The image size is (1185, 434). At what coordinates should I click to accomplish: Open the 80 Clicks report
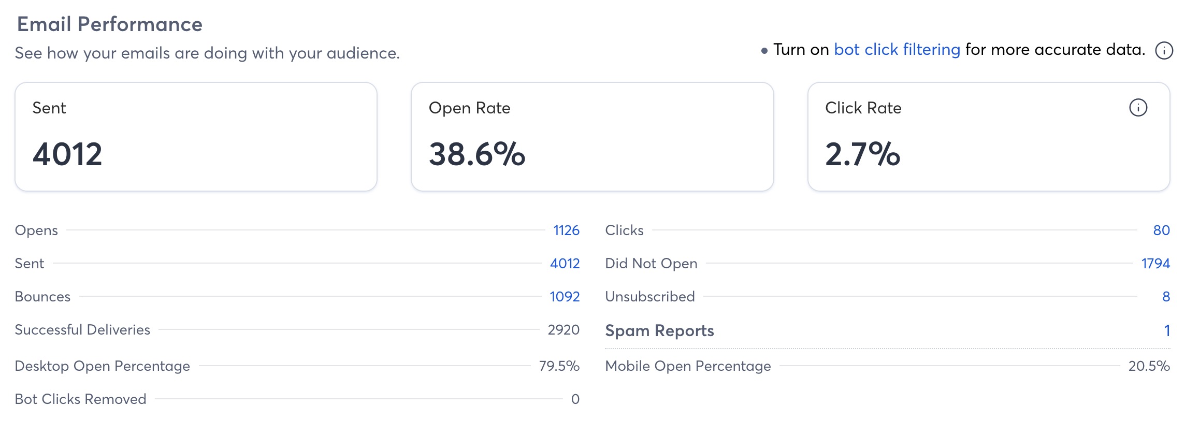pos(1161,230)
